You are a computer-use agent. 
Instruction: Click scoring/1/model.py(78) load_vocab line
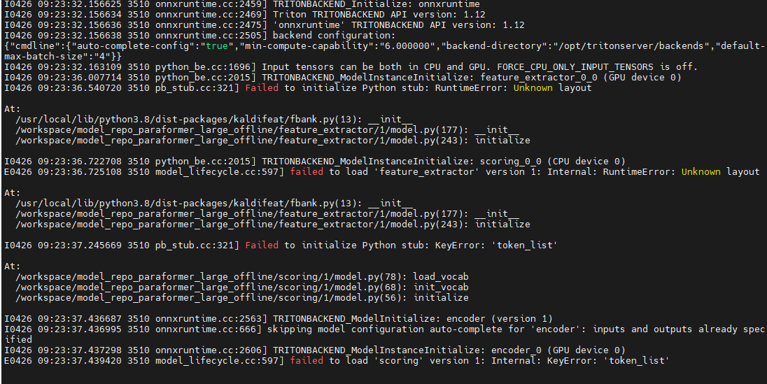click(242, 277)
